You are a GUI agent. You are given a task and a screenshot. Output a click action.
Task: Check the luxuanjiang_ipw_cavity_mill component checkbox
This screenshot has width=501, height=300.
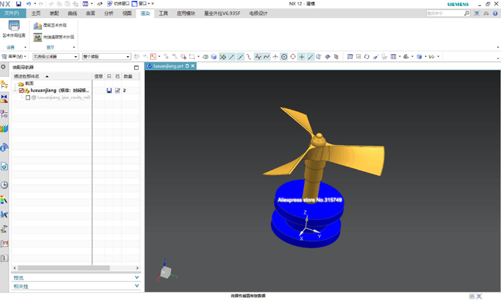point(28,98)
